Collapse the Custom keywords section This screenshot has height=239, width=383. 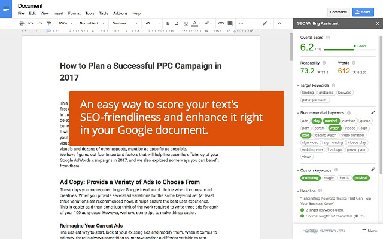click(298, 170)
